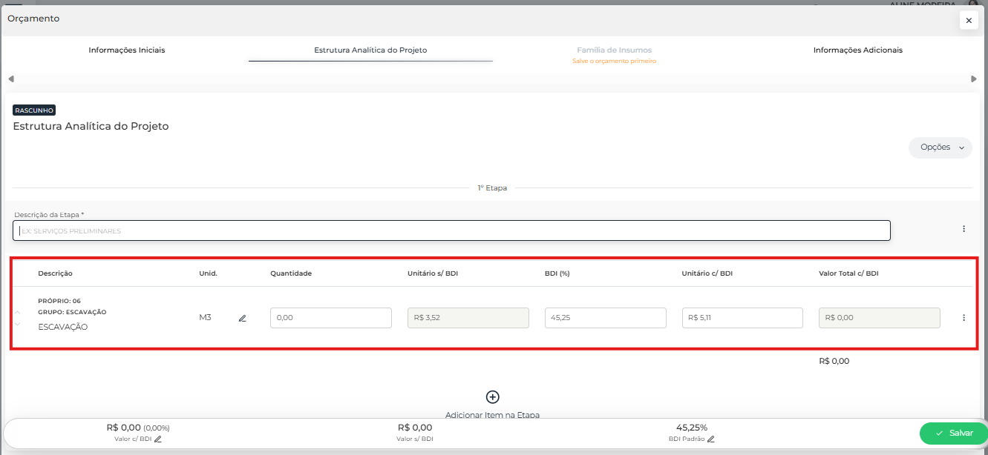Open the three-dot menu for ESCAVAÇÃO row
The width and height of the screenshot is (988, 455).
964,318
